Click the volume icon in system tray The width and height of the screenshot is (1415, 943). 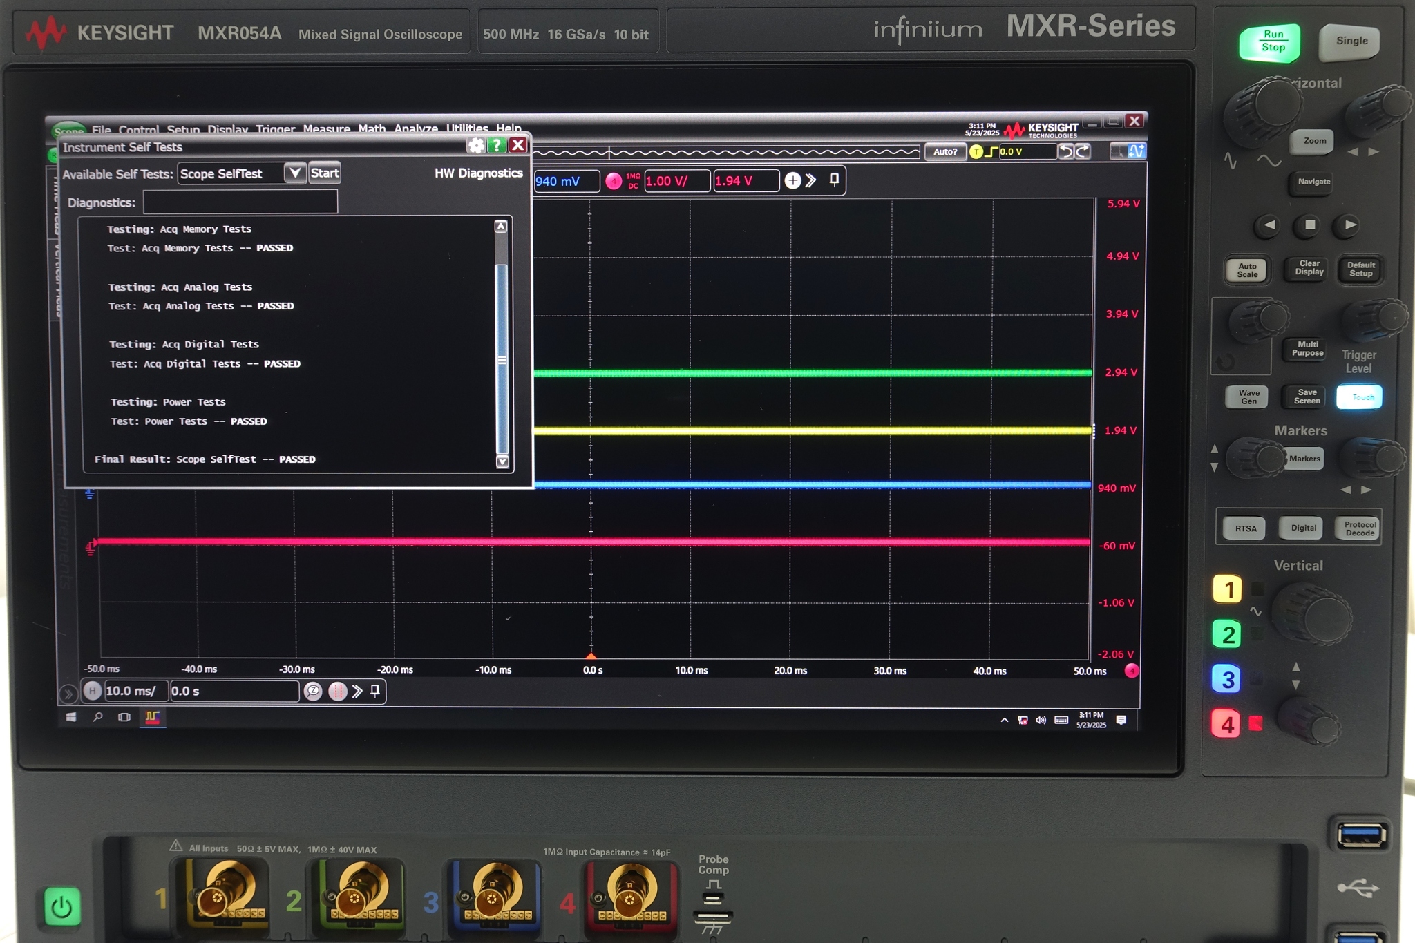click(x=1041, y=721)
